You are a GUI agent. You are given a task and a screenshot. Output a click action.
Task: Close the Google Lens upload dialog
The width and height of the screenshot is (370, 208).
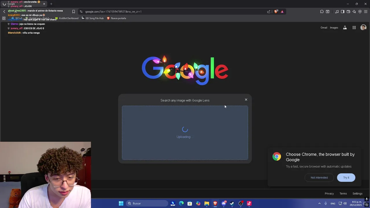(246, 100)
